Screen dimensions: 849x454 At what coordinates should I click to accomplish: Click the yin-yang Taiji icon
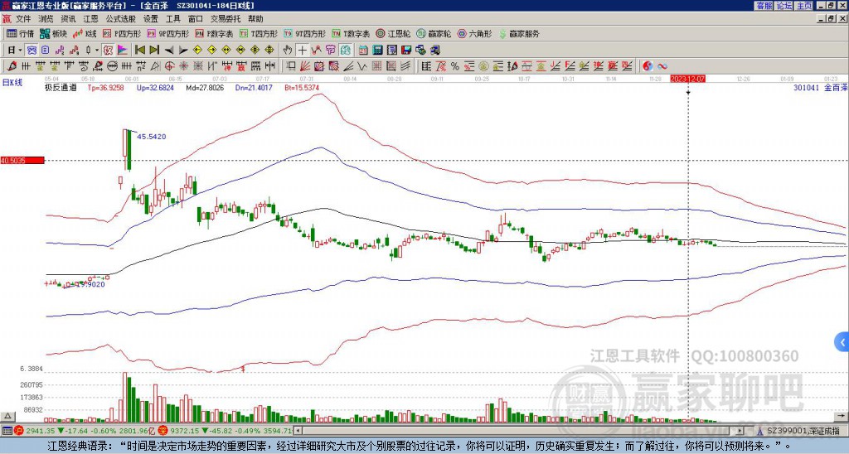coord(648,66)
